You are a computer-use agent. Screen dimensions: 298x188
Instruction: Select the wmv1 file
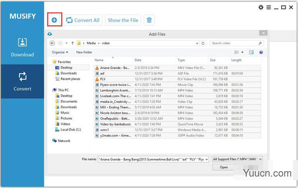pyautogui.click(x=177, y=130)
